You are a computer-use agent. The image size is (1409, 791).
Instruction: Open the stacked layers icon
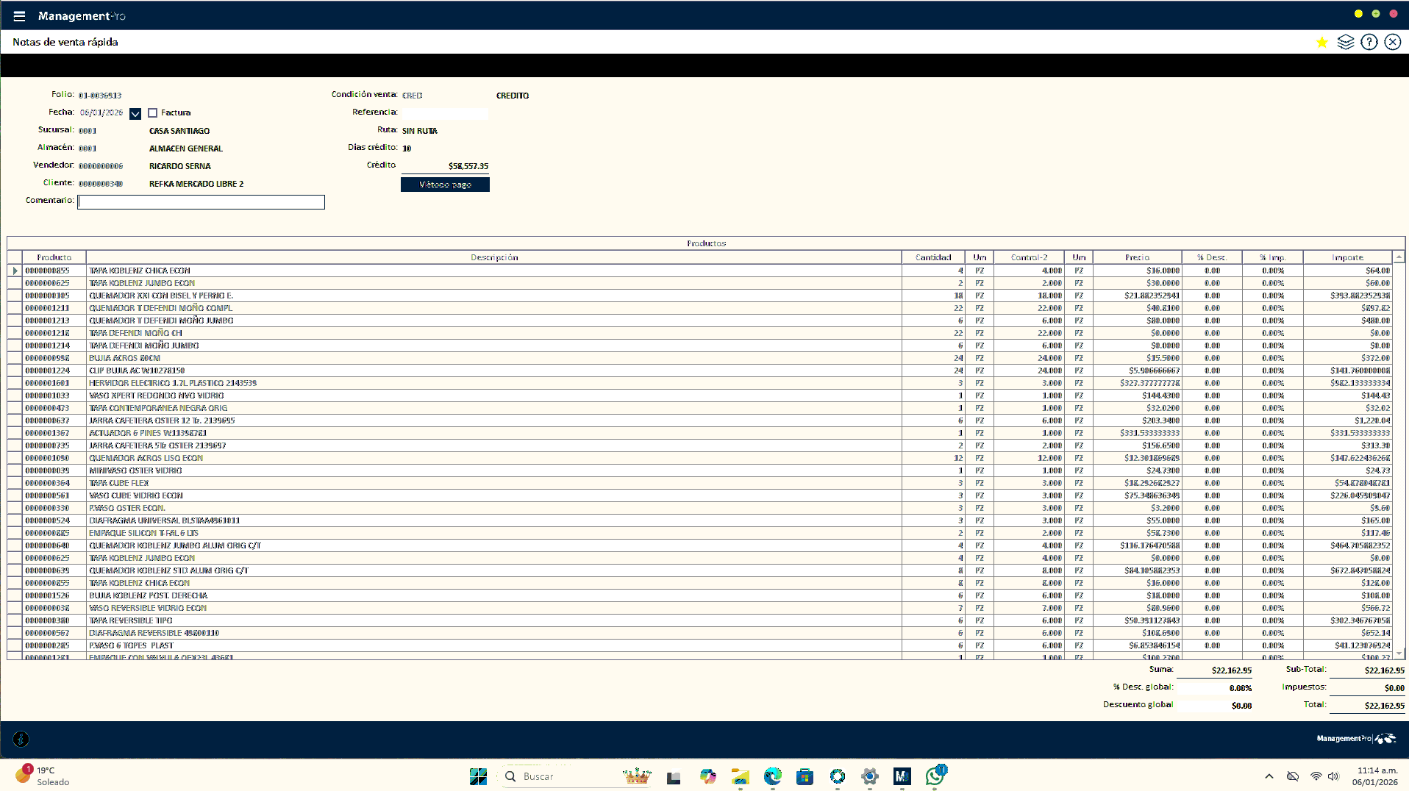(1345, 43)
